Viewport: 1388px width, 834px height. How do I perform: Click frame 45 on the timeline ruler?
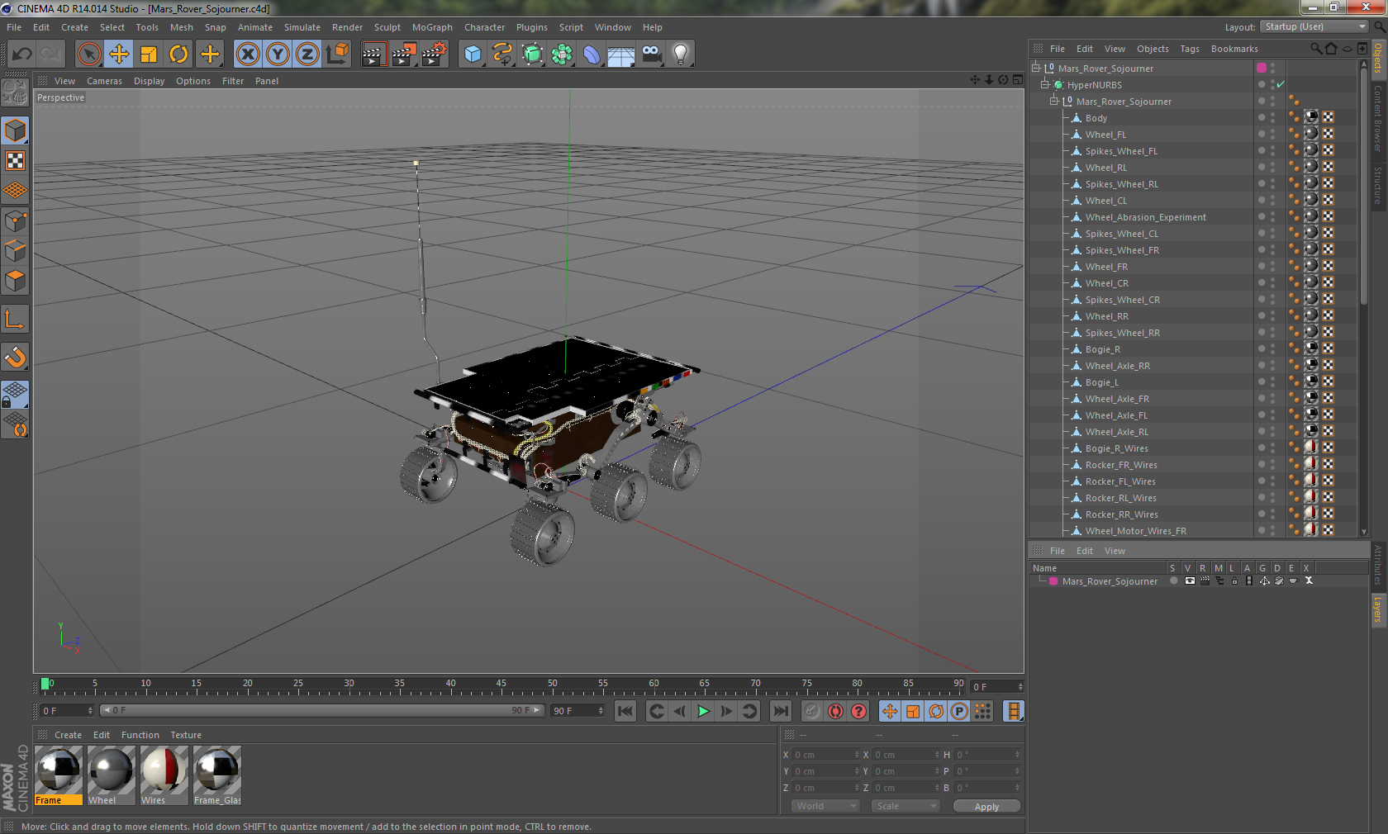501,685
